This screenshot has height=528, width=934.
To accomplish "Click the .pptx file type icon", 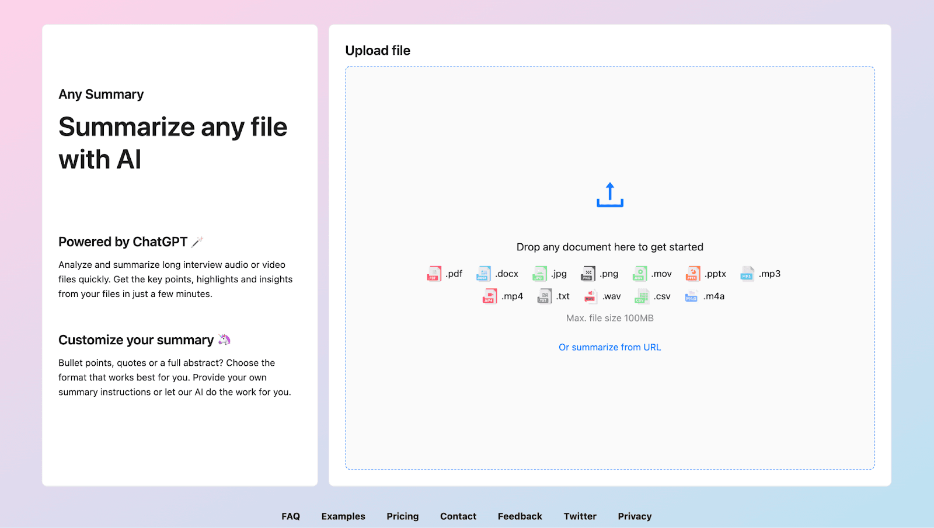I will 692,274.
